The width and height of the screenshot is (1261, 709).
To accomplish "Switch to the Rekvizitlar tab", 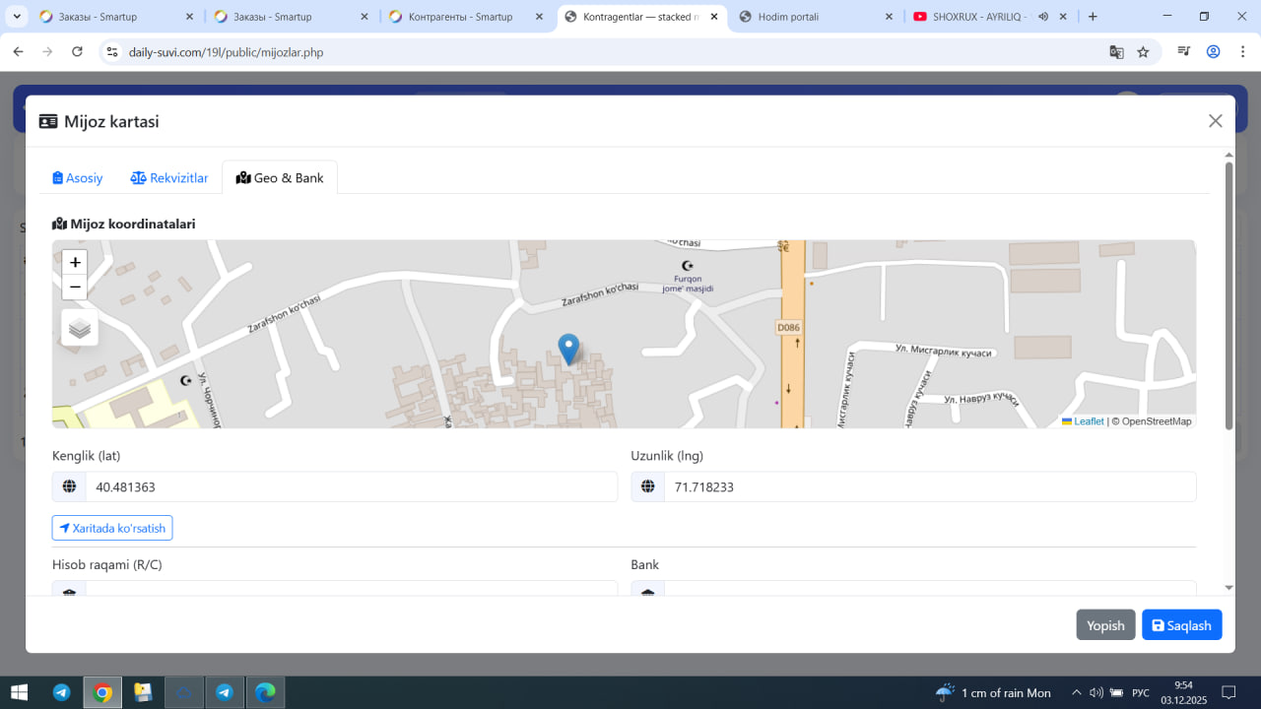I will pos(169,178).
